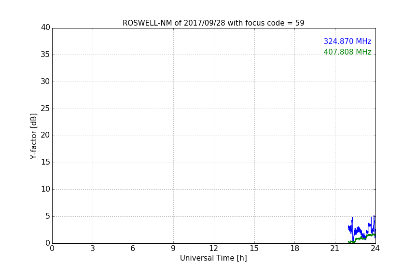Image resolution: width=417 pixels, height=278 pixels.
Task: Click the 'Universal Time [h]' axis label
Action: 213,258
